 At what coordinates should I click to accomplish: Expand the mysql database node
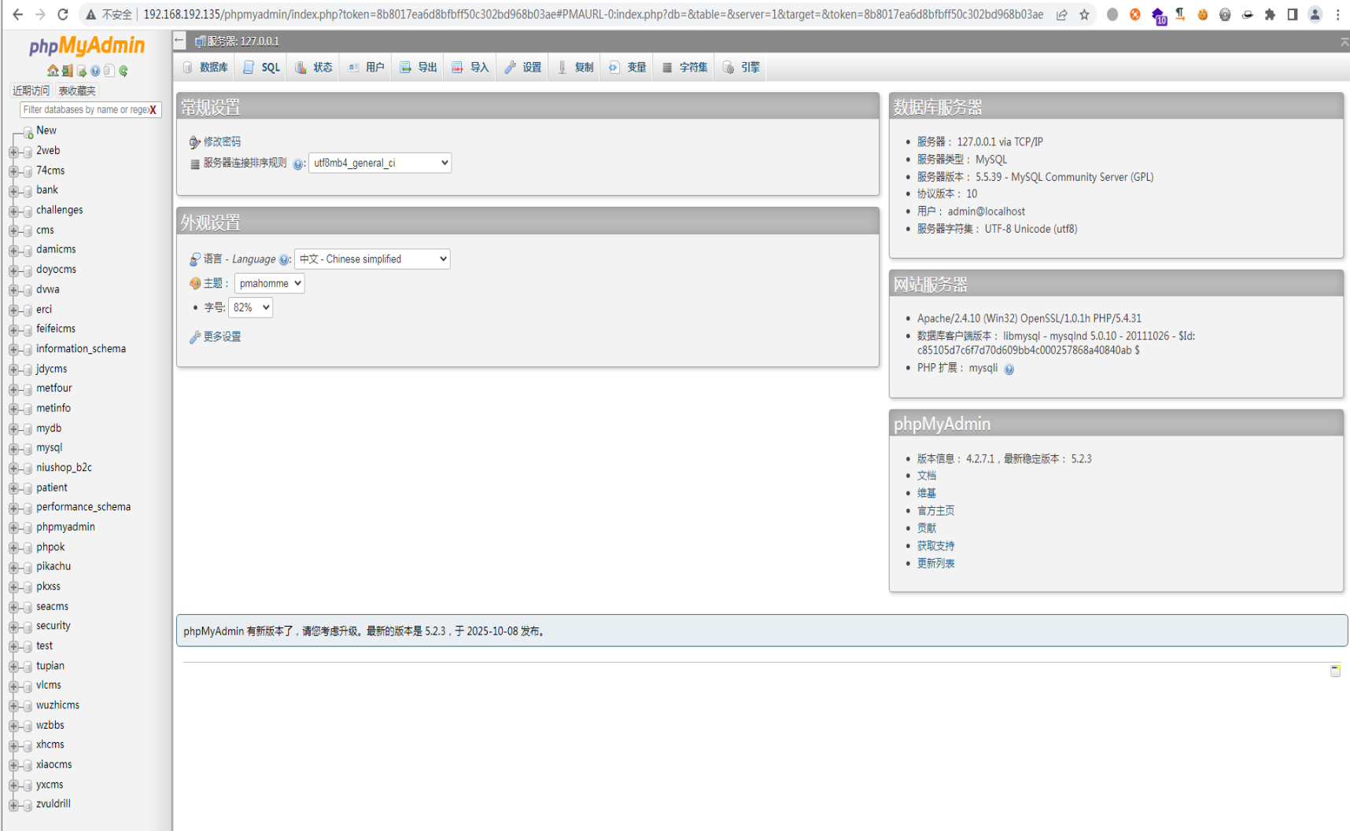(x=13, y=448)
